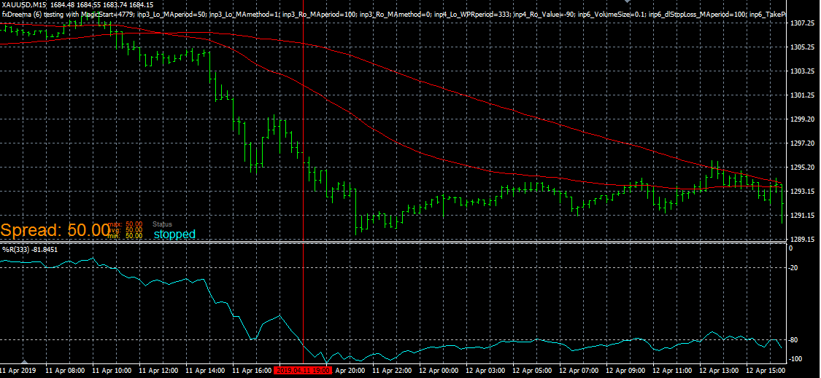The image size is (821, 378).
Task: Click the '11 Apr 16:00' time axis label
Action: coord(252,370)
